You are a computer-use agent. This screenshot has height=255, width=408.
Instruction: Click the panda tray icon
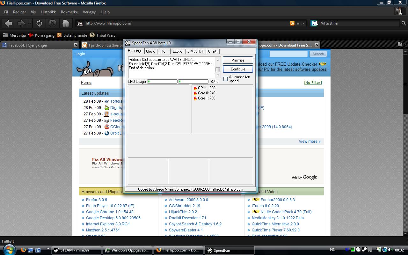[358, 250]
